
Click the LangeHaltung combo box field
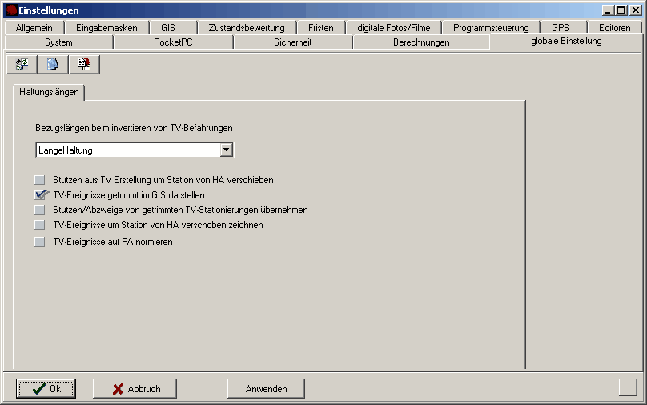pyautogui.click(x=135, y=150)
